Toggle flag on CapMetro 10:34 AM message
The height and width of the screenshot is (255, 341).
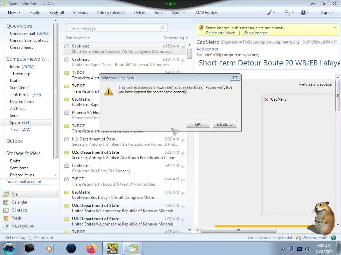click(183, 60)
